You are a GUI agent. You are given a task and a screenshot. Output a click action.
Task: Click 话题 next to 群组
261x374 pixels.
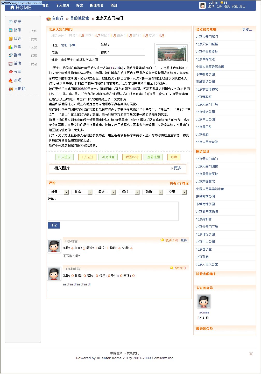coord(34,56)
